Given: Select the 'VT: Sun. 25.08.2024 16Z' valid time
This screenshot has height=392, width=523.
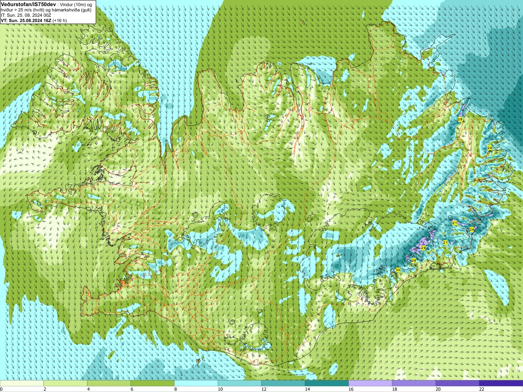Looking at the screenshot, I should [26, 20].
